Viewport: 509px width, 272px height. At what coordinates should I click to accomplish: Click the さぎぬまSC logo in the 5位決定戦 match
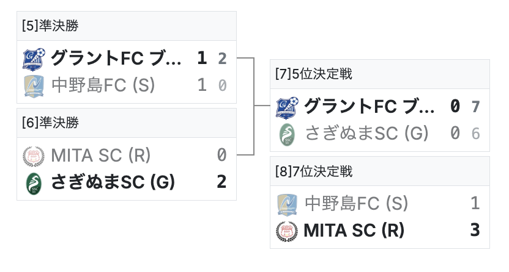tap(286, 134)
